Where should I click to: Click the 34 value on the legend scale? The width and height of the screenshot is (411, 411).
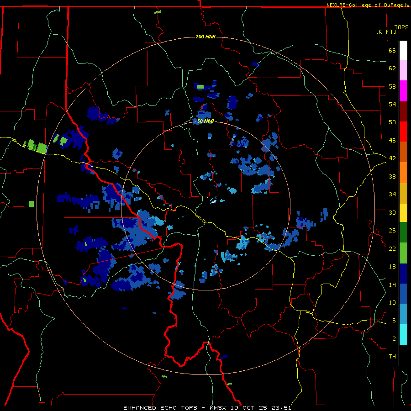(x=392, y=195)
